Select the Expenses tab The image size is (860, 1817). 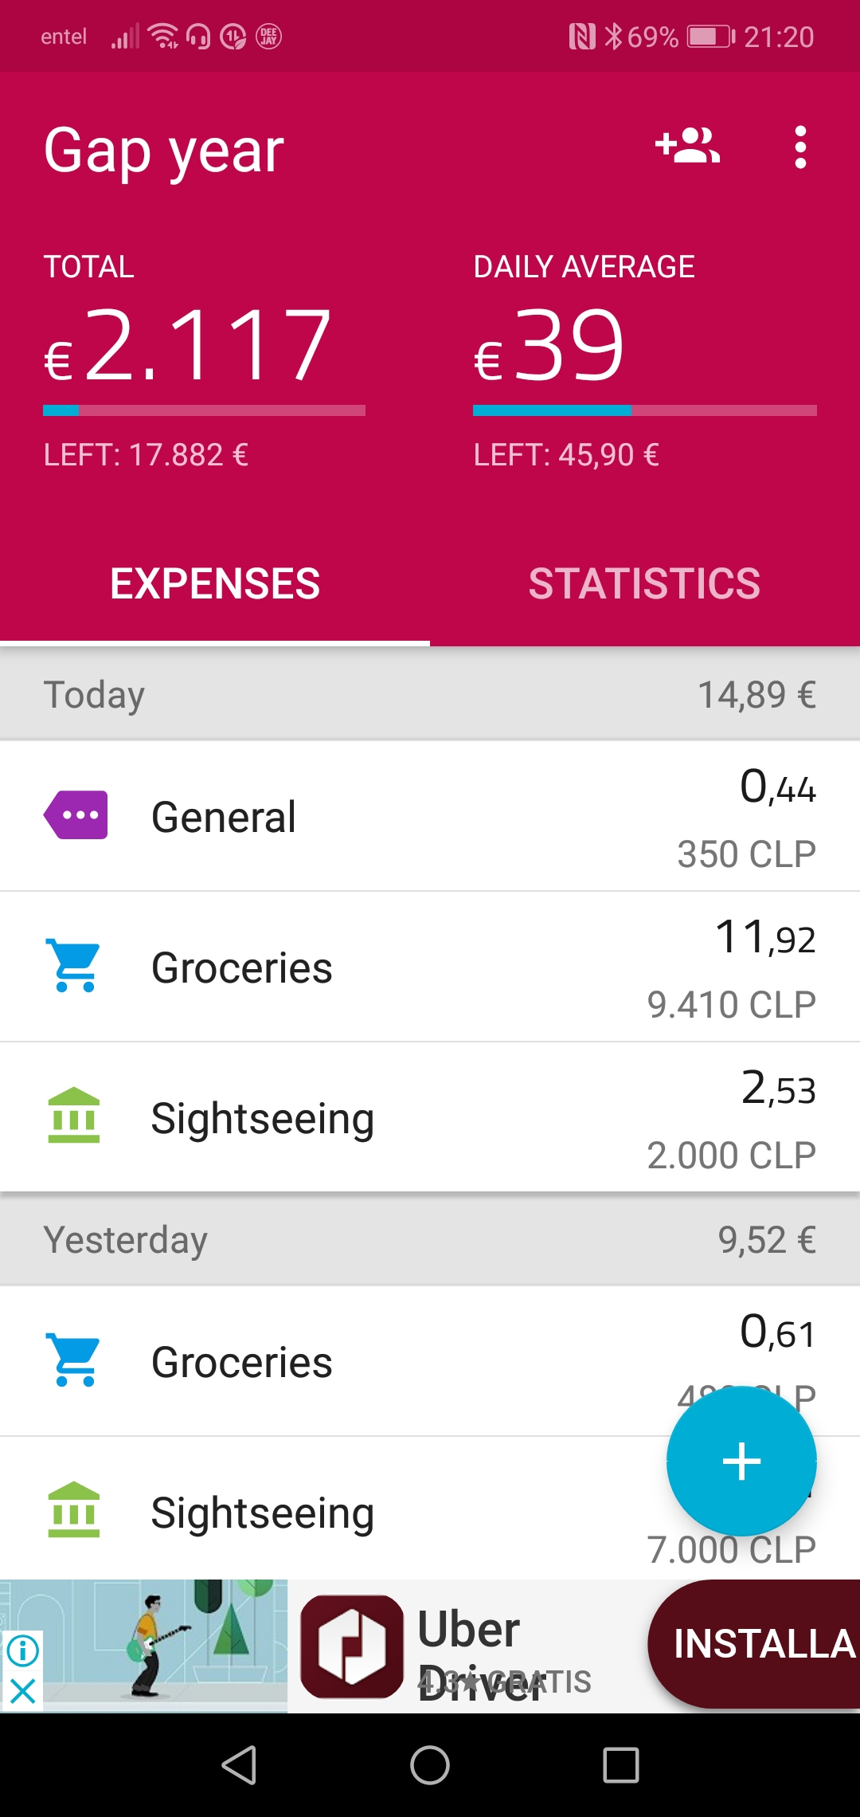click(215, 583)
